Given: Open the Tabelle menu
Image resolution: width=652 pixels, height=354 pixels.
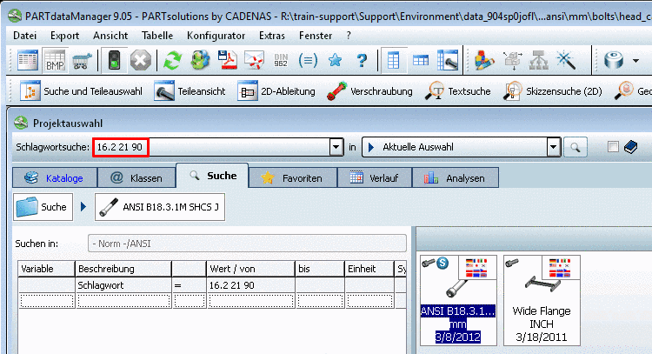Looking at the screenshot, I should pos(157,36).
